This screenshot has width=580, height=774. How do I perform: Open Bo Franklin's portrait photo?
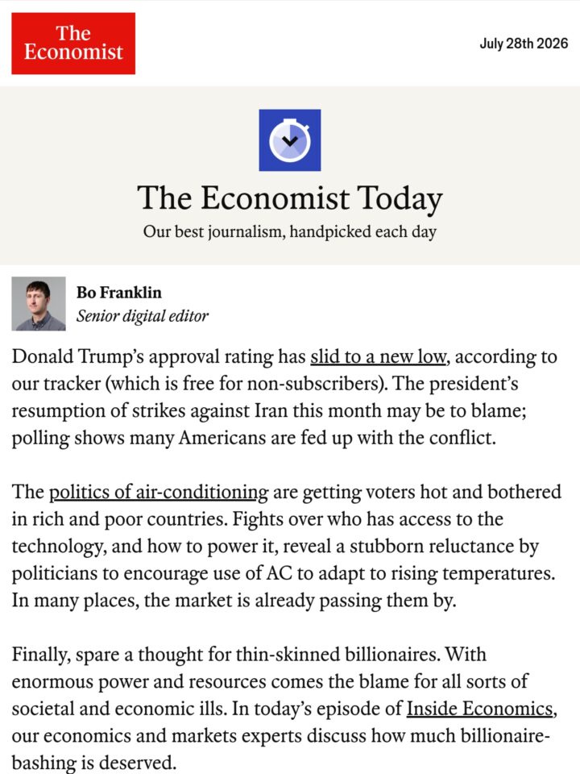point(39,304)
